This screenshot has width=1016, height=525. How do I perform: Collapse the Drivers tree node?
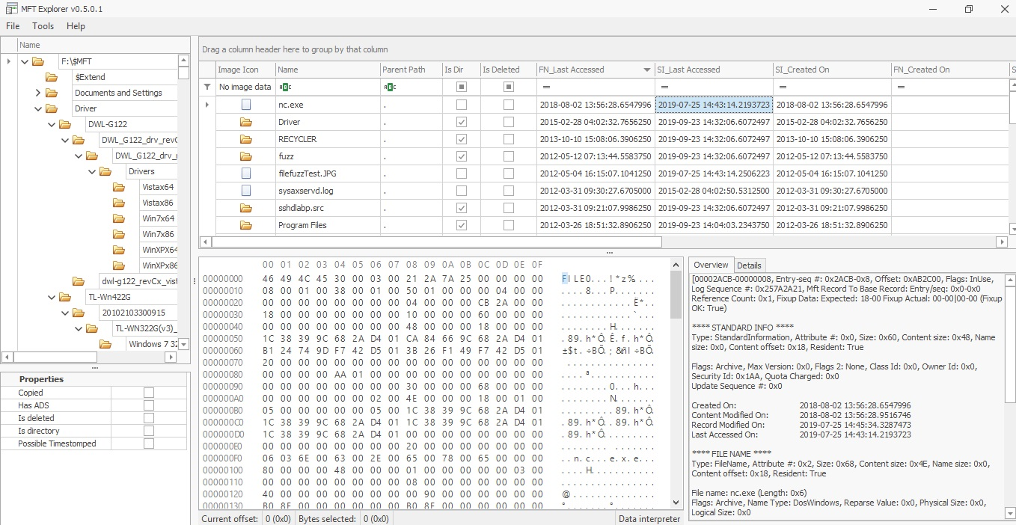click(92, 171)
